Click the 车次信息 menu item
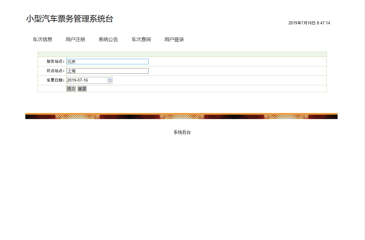365x240 pixels. pyautogui.click(x=42, y=39)
